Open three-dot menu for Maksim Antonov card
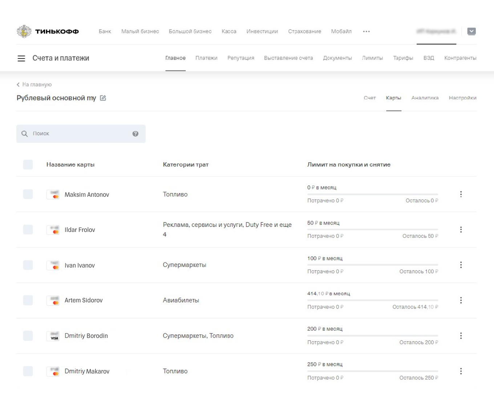Image resolution: width=494 pixels, height=404 pixels. coord(461,194)
